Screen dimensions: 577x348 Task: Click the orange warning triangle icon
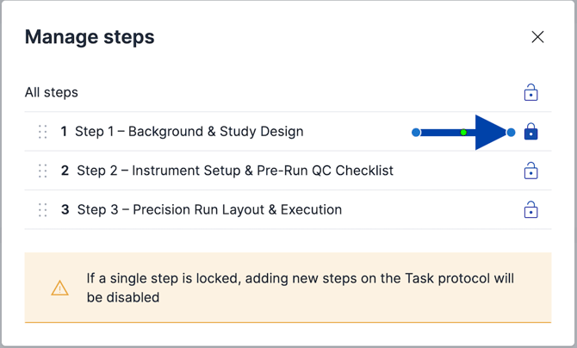(59, 288)
